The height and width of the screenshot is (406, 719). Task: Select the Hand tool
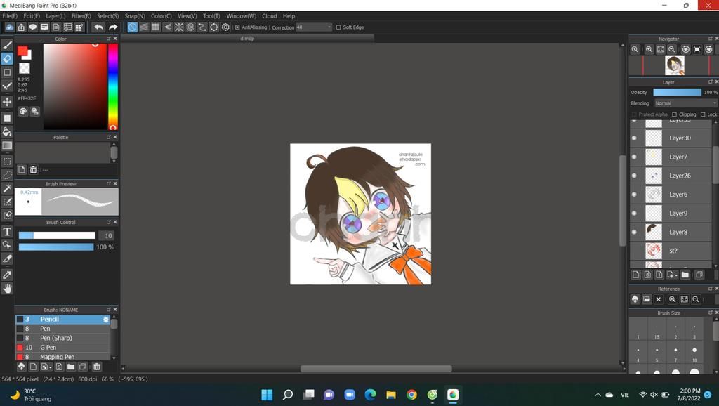pos(7,289)
